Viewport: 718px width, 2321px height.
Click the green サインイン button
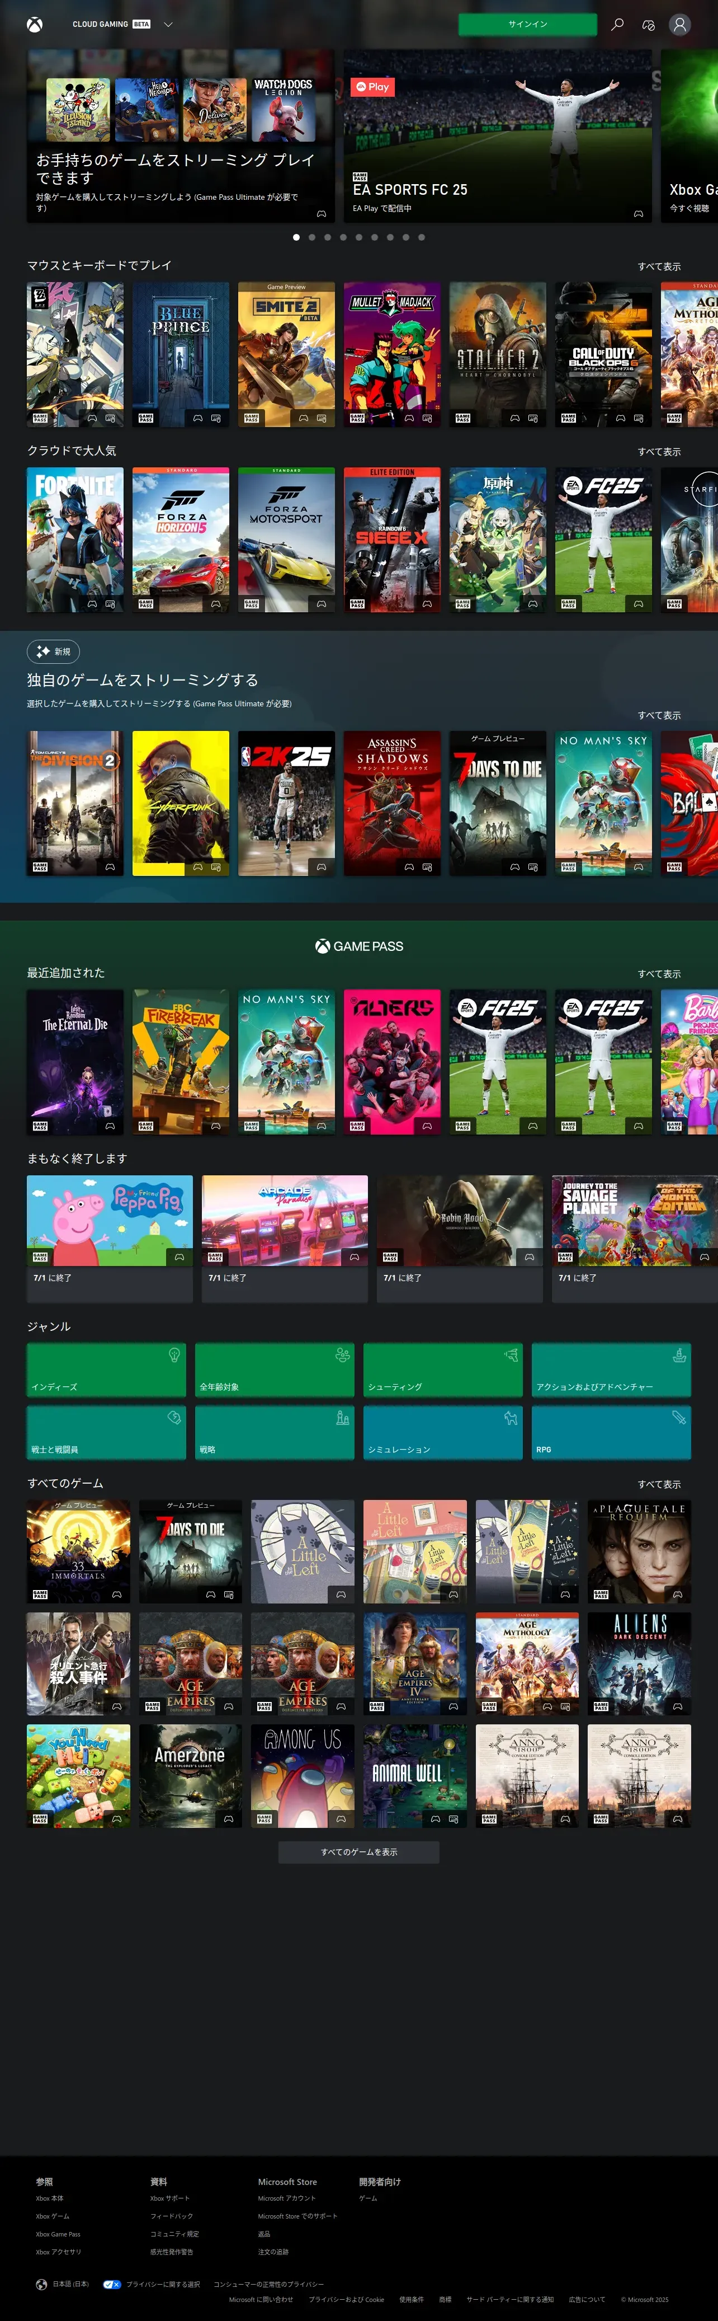(527, 24)
